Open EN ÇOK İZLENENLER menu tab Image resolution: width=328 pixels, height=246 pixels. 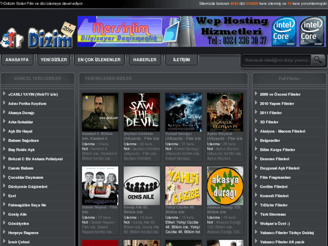[x=99, y=60]
